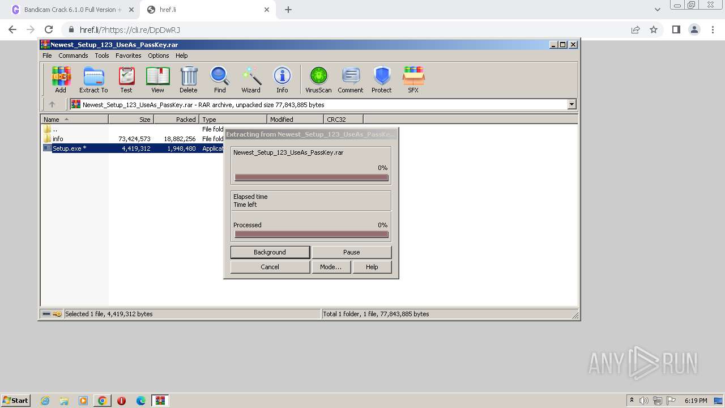
Task: Start VirusScan on the archive
Action: 318,80
